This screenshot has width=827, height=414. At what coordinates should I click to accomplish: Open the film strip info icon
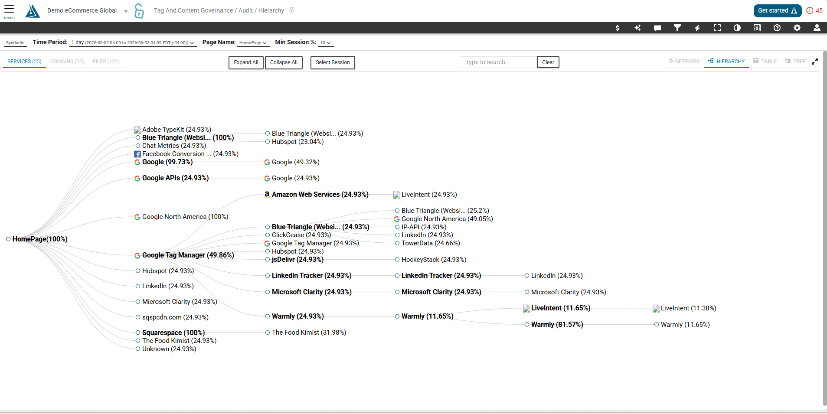pyautogui.click(x=757, y=28)
